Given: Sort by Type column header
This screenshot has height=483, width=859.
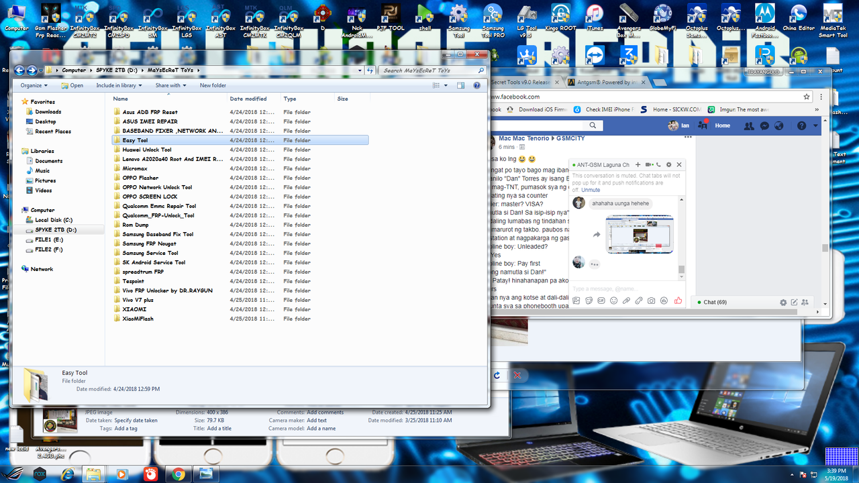Looking at the screenshot, I should (x=307, y=99).
